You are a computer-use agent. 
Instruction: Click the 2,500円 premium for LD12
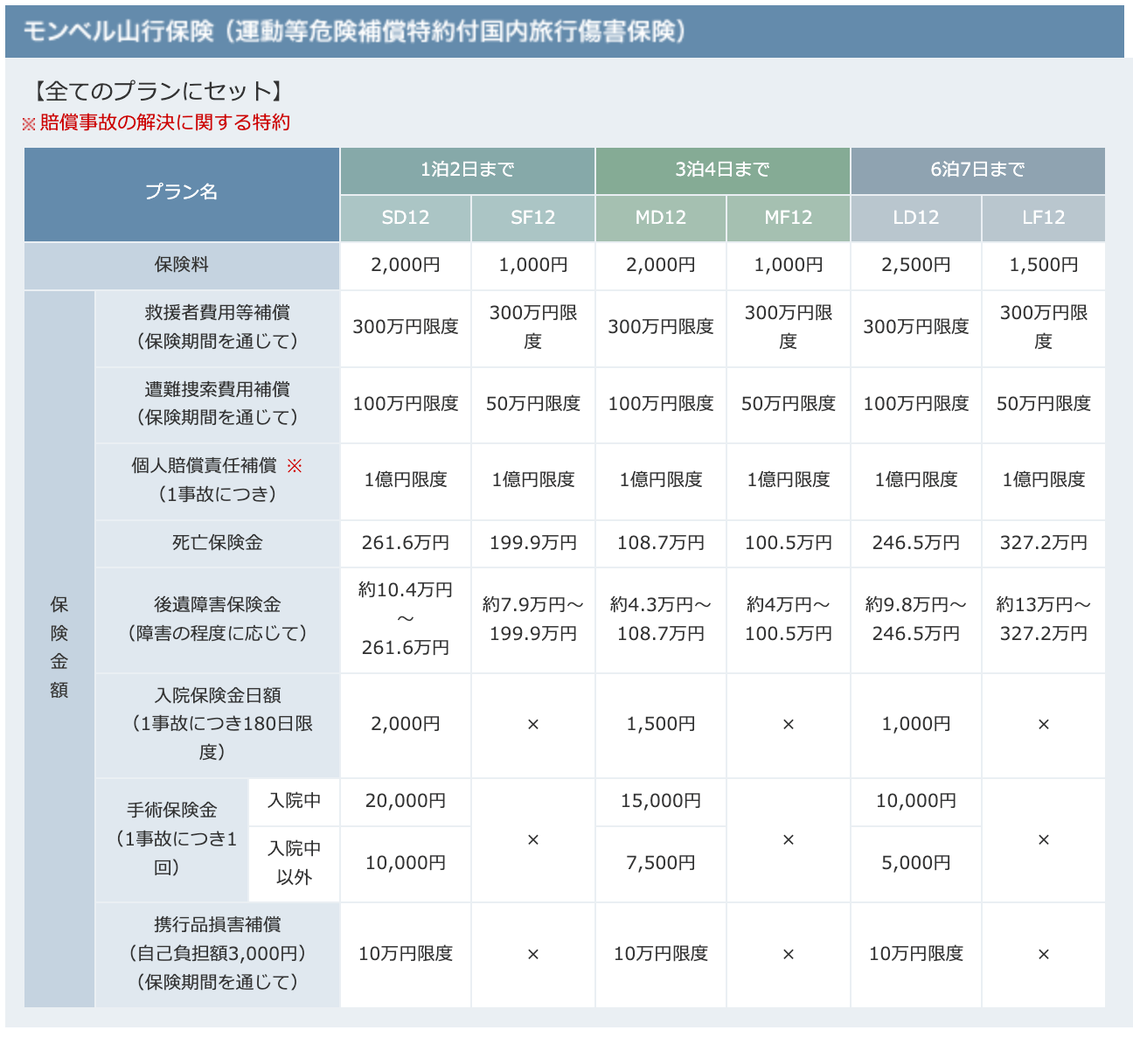[916, 266]
